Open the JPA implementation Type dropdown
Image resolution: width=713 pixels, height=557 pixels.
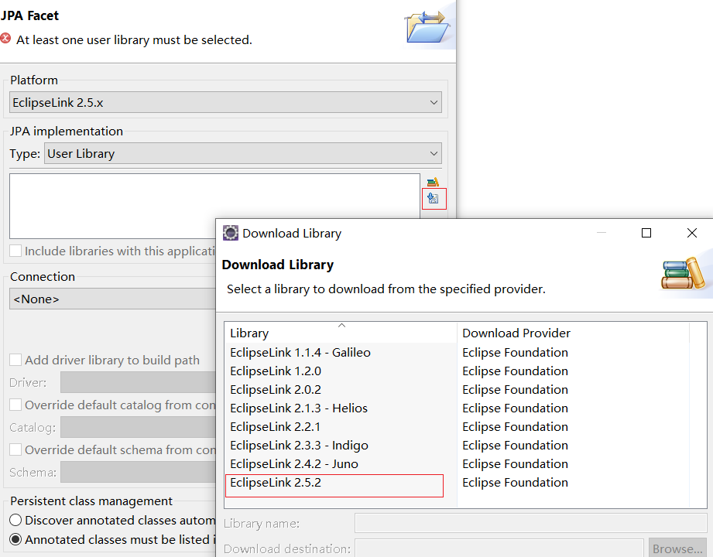click(243, 153)
